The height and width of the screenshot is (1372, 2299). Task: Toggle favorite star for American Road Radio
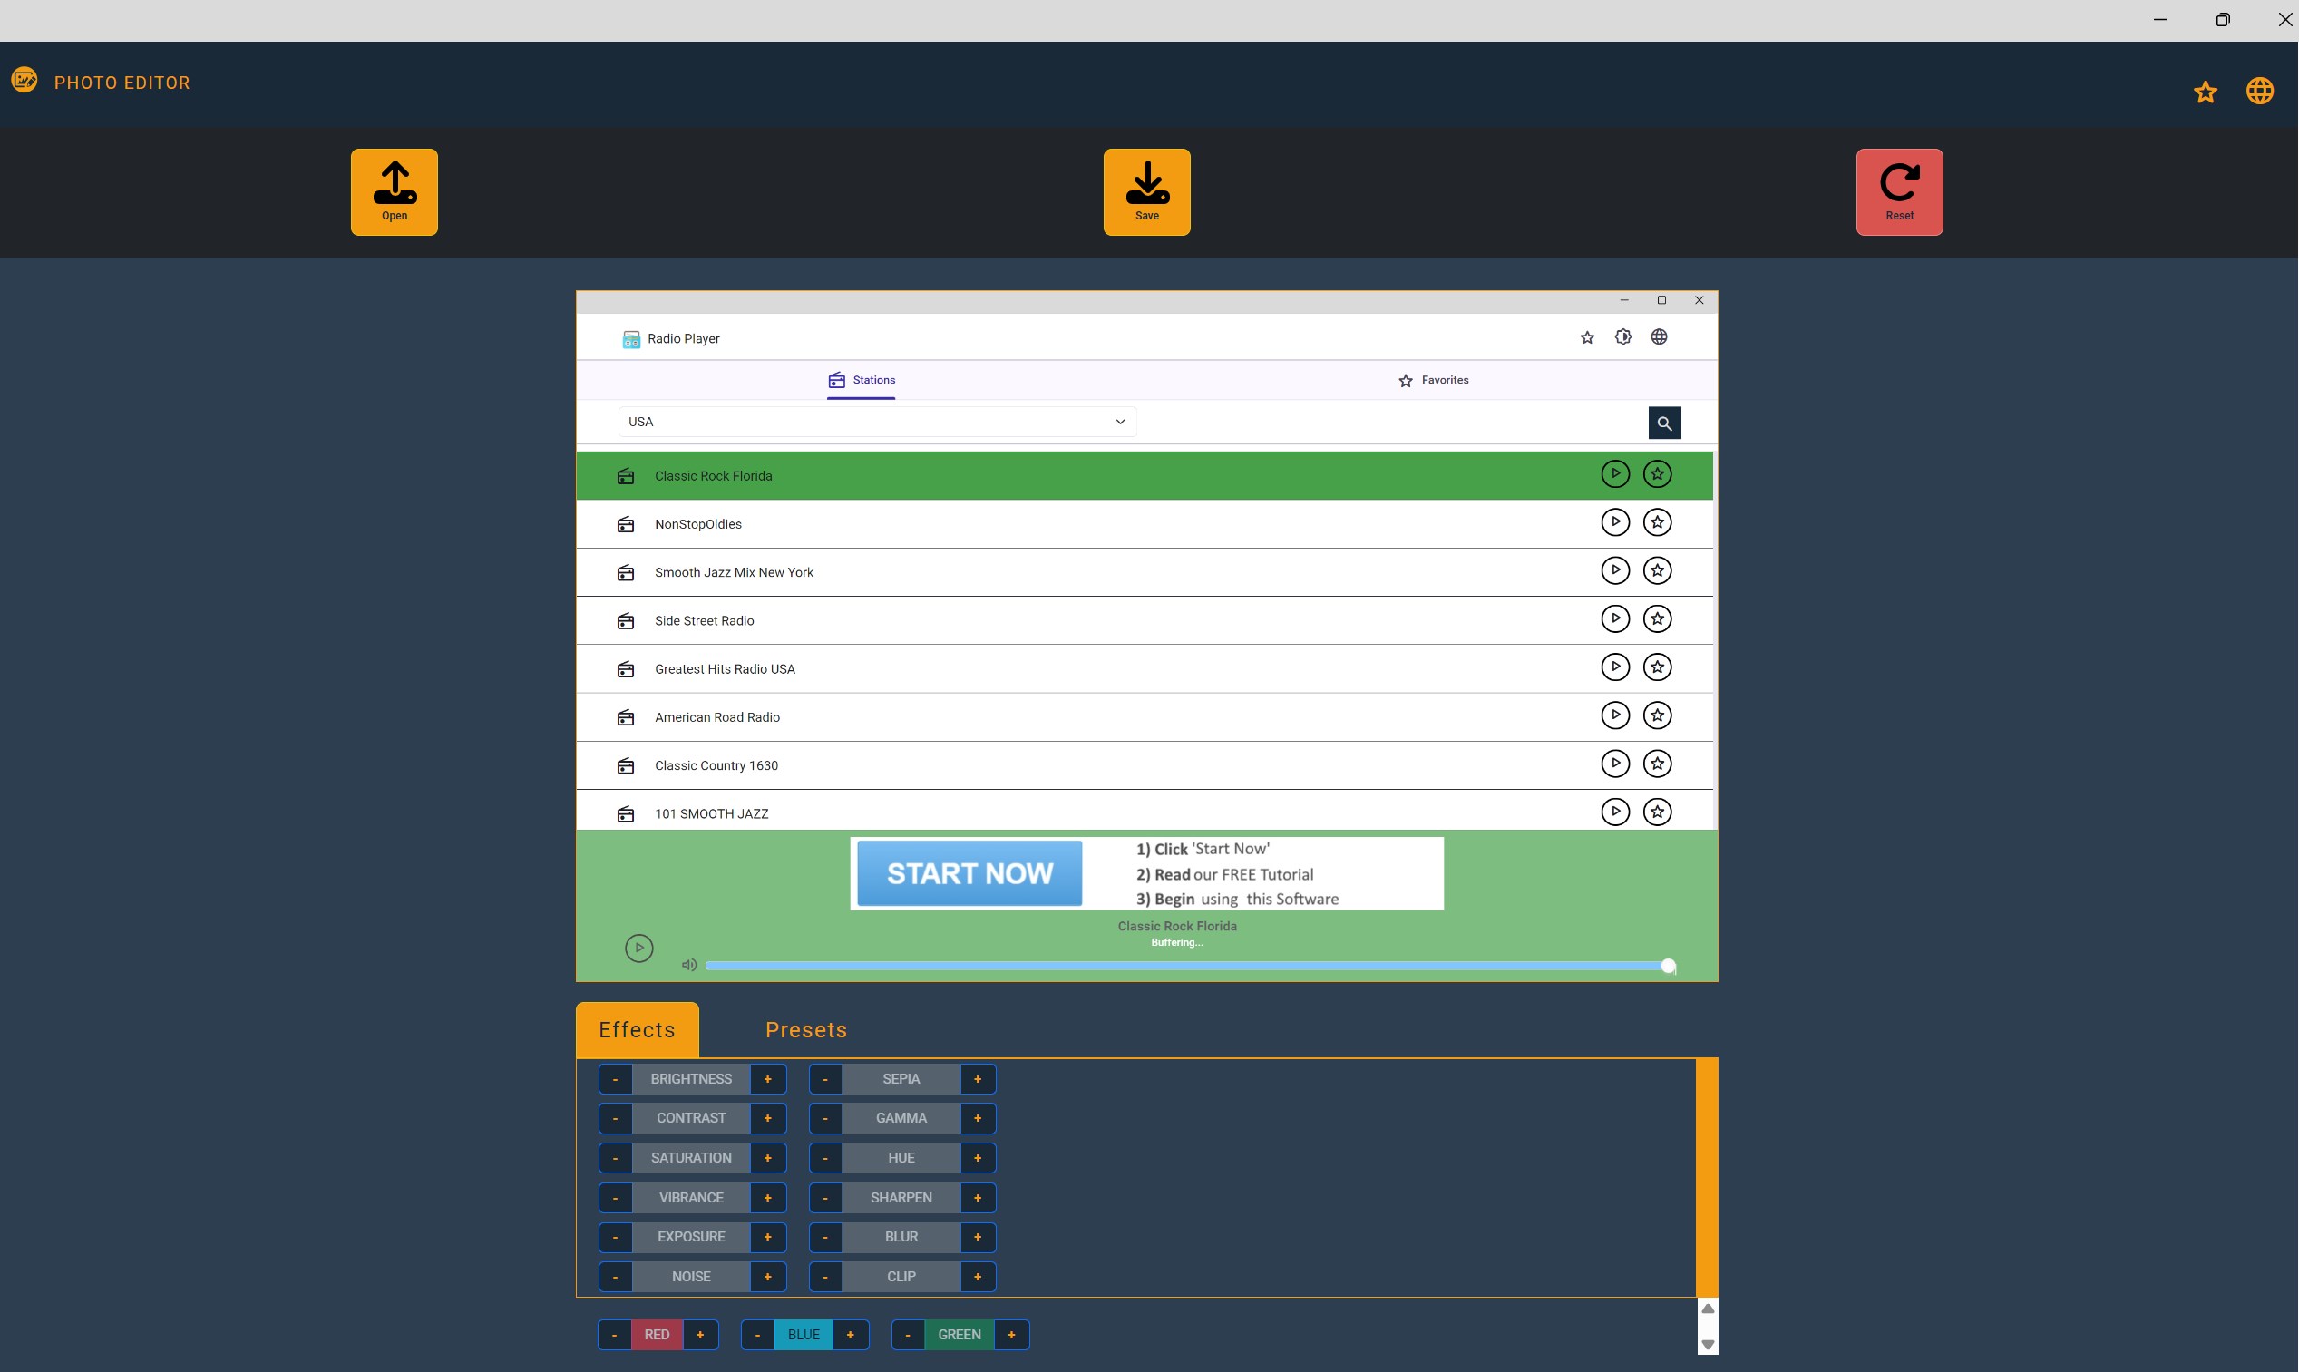(1657, 715)
